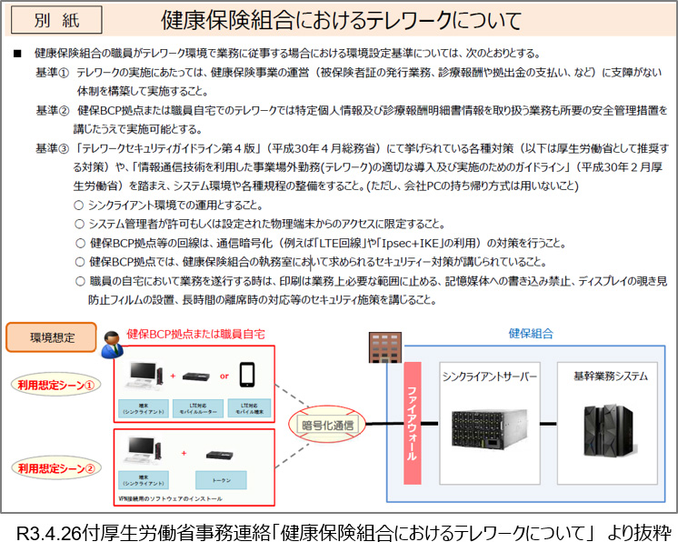Image resolution: width=678 pixels, height=542 pixels.
Task: Click the 暗号化通信 oval label
Action: click(x=326, y=424)
